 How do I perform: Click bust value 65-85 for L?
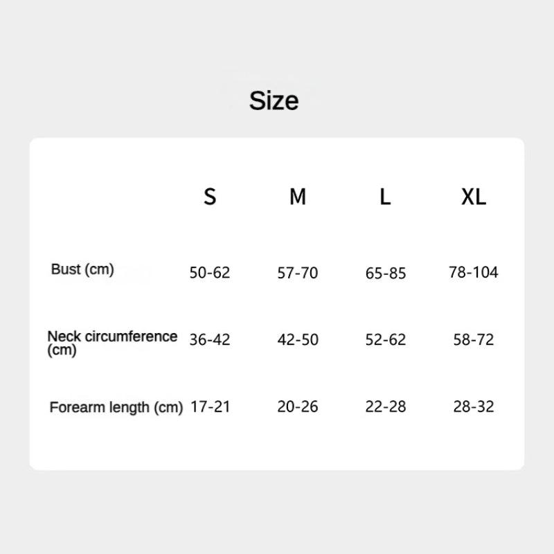pos(386,273)
